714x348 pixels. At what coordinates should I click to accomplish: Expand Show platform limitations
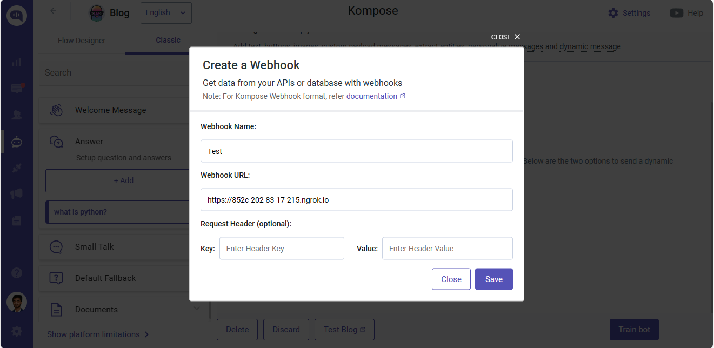98,334
